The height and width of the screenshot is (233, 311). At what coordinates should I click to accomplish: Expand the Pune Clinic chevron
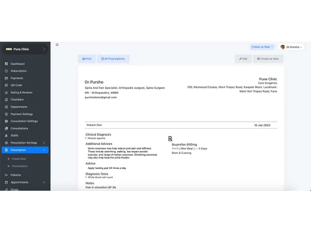pos(44,49)
